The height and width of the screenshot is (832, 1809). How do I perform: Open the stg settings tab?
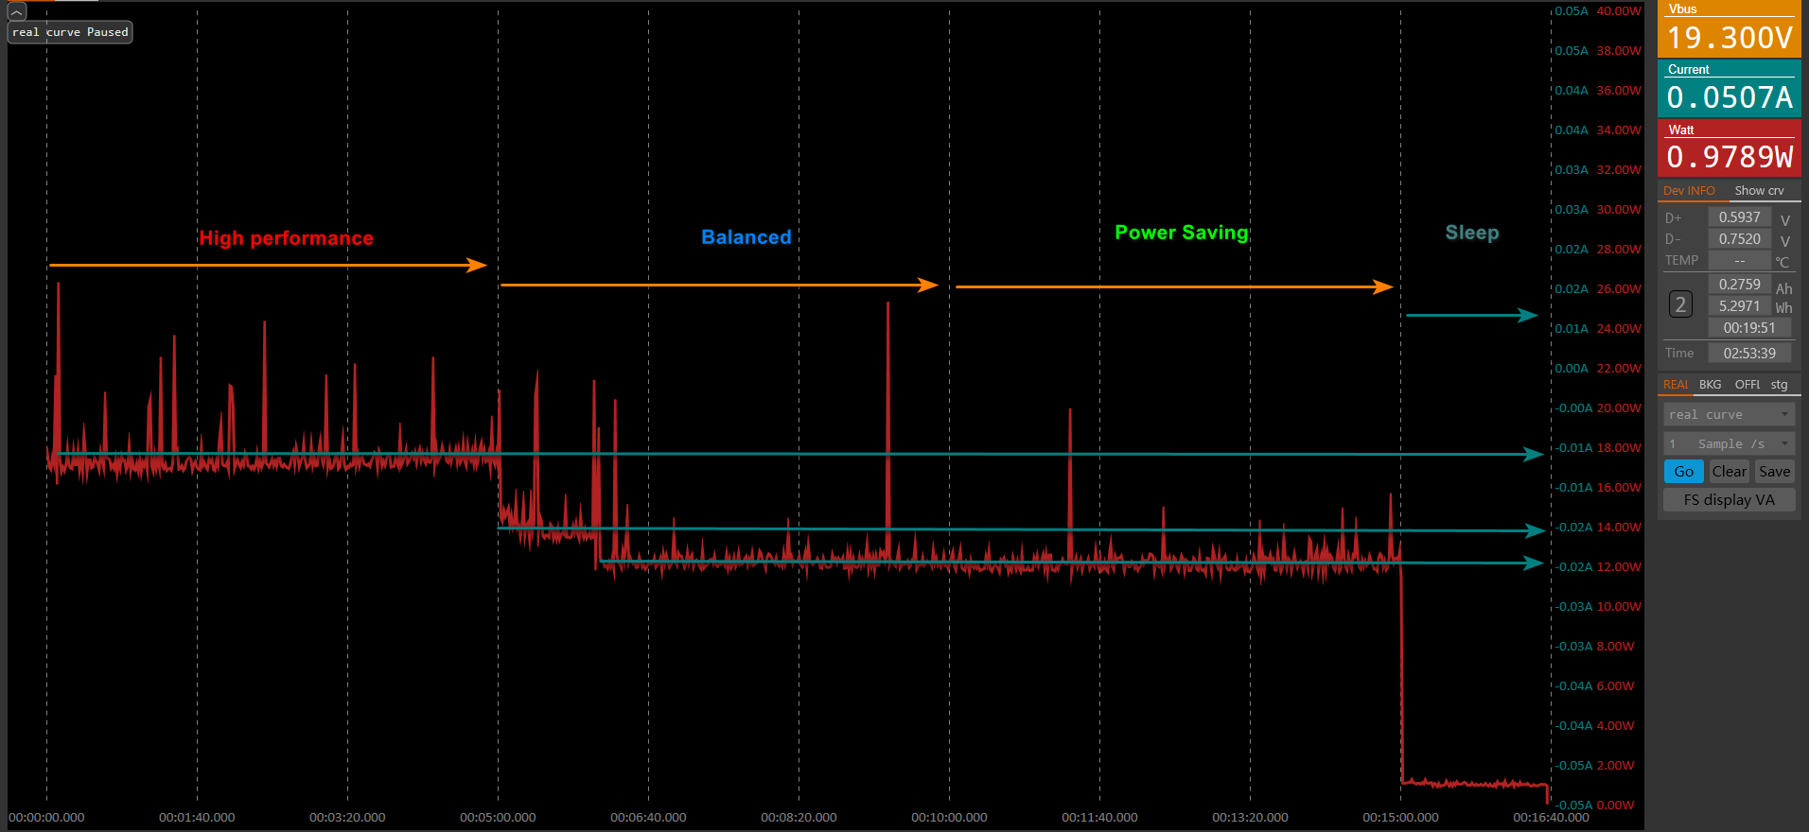1779,385
